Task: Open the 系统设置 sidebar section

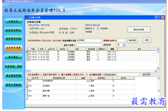Action: [13, 21]
